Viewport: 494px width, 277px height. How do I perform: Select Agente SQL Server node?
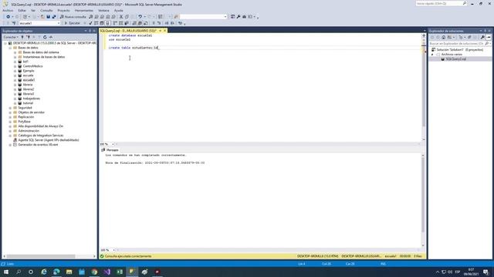pos(49,140)
